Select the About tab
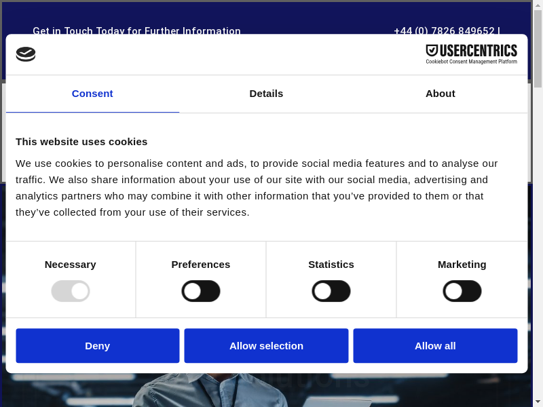 click(x=440, y=94)
